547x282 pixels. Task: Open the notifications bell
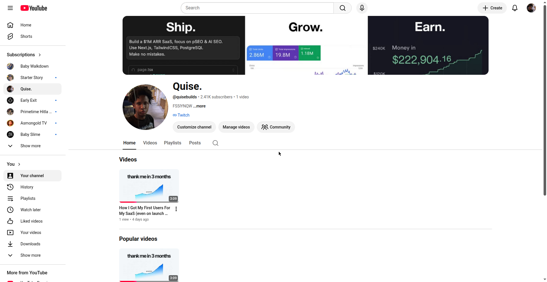515,8
